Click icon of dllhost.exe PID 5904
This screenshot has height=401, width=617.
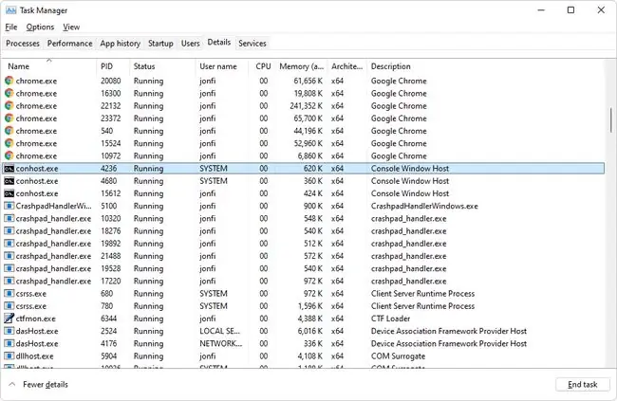tap(9, 356)
